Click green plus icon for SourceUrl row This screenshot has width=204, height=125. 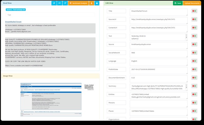click(x=195, y=19)
